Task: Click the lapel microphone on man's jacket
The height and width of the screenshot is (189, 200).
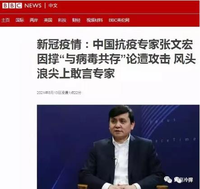Action: pos(115,159)
